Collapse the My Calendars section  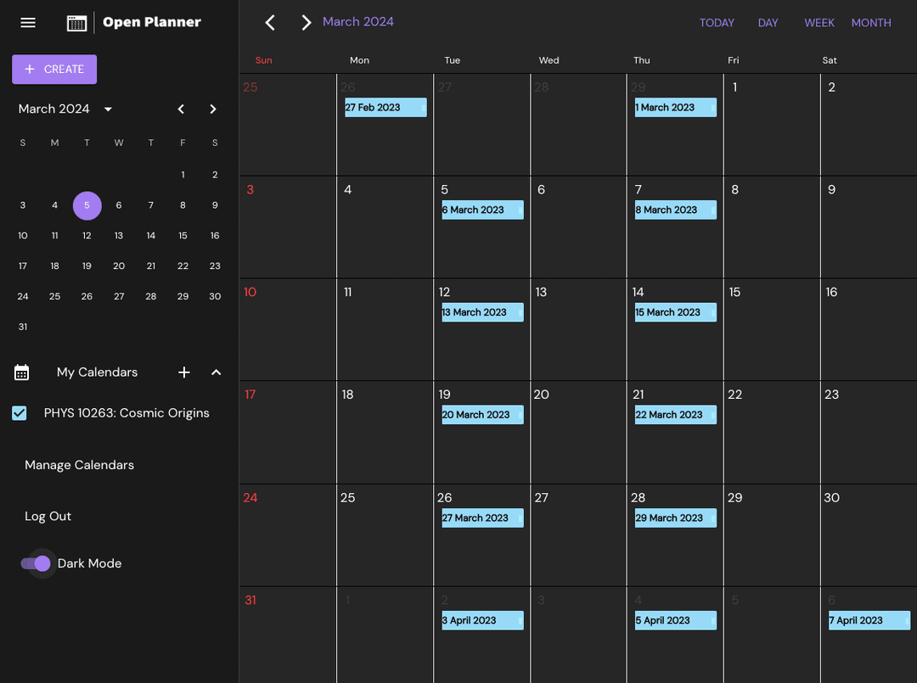tap(216, 372)
